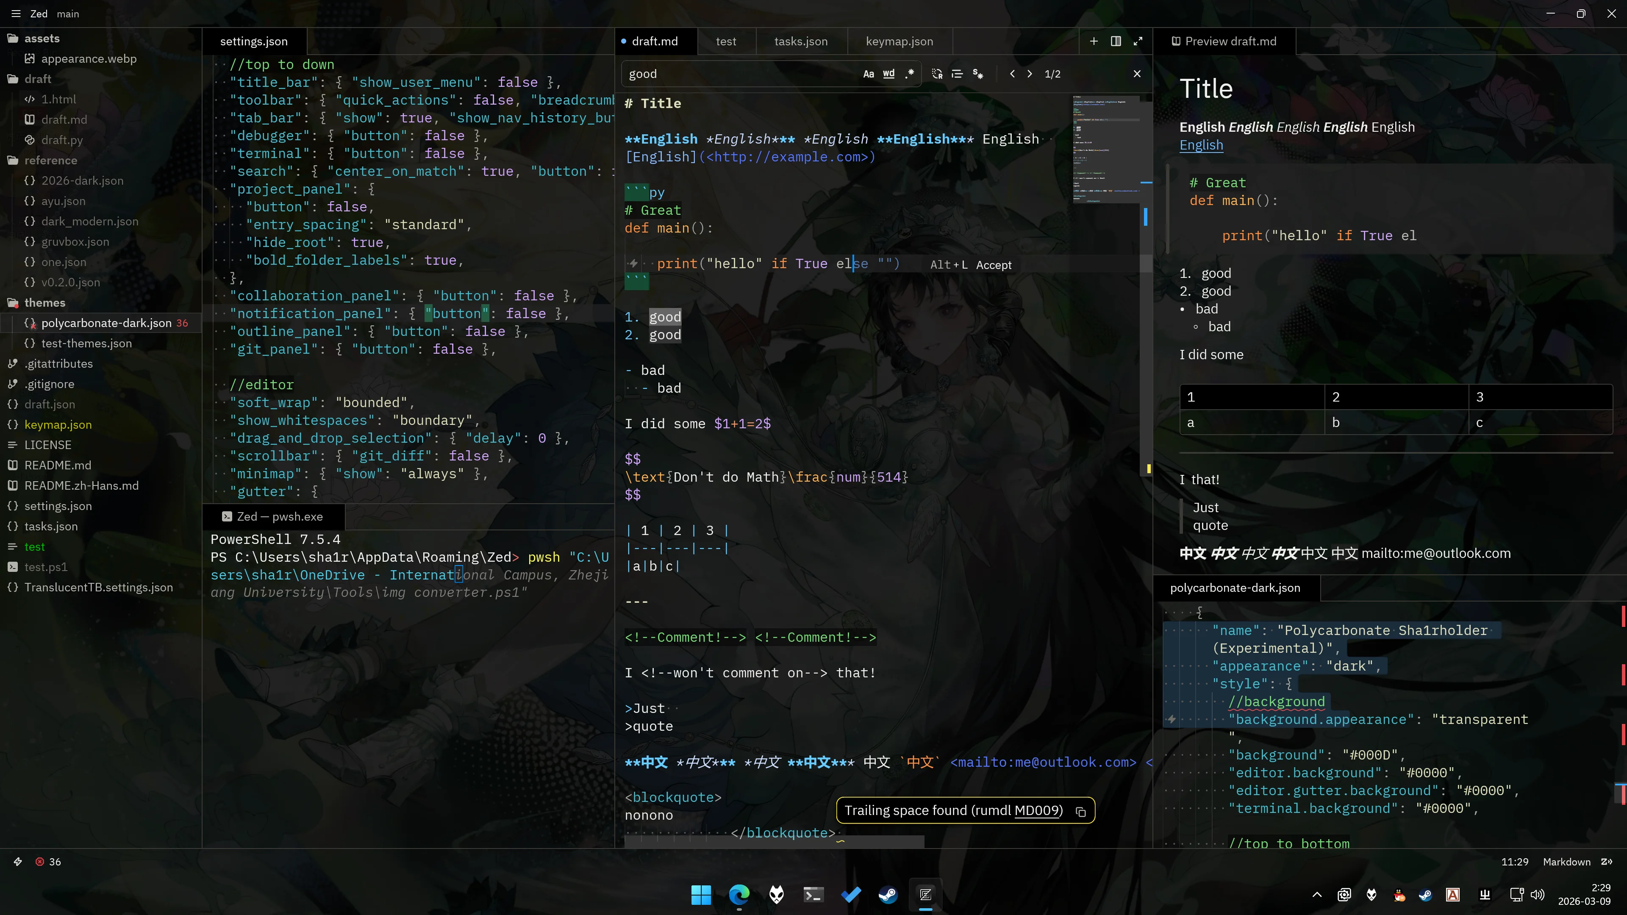Click the select all matches icon
The width and height of the screenshot is (1627, 915).
click(x=978, y=74)
